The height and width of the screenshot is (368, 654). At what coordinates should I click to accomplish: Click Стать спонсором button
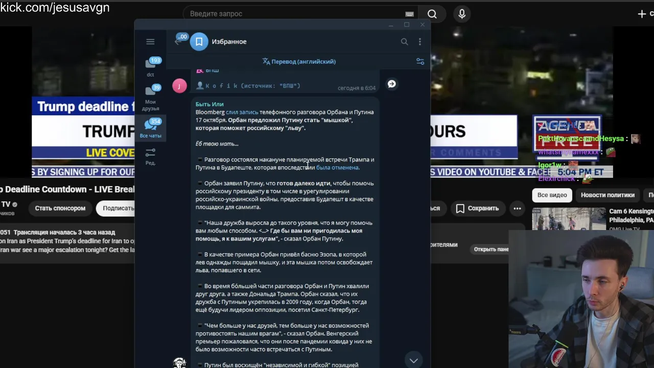(60, 208)
